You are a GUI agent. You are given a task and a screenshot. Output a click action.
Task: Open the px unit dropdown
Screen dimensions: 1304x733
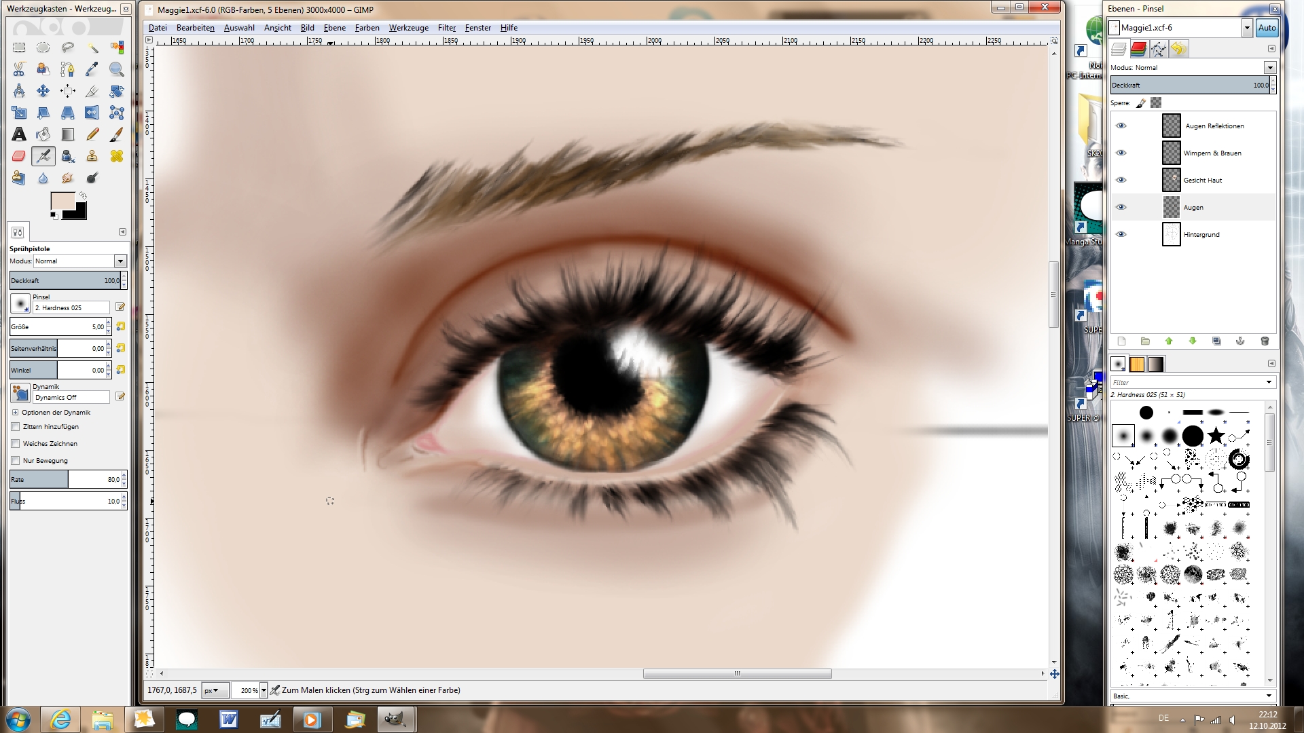pyautogui.click(x=215, y=690)
